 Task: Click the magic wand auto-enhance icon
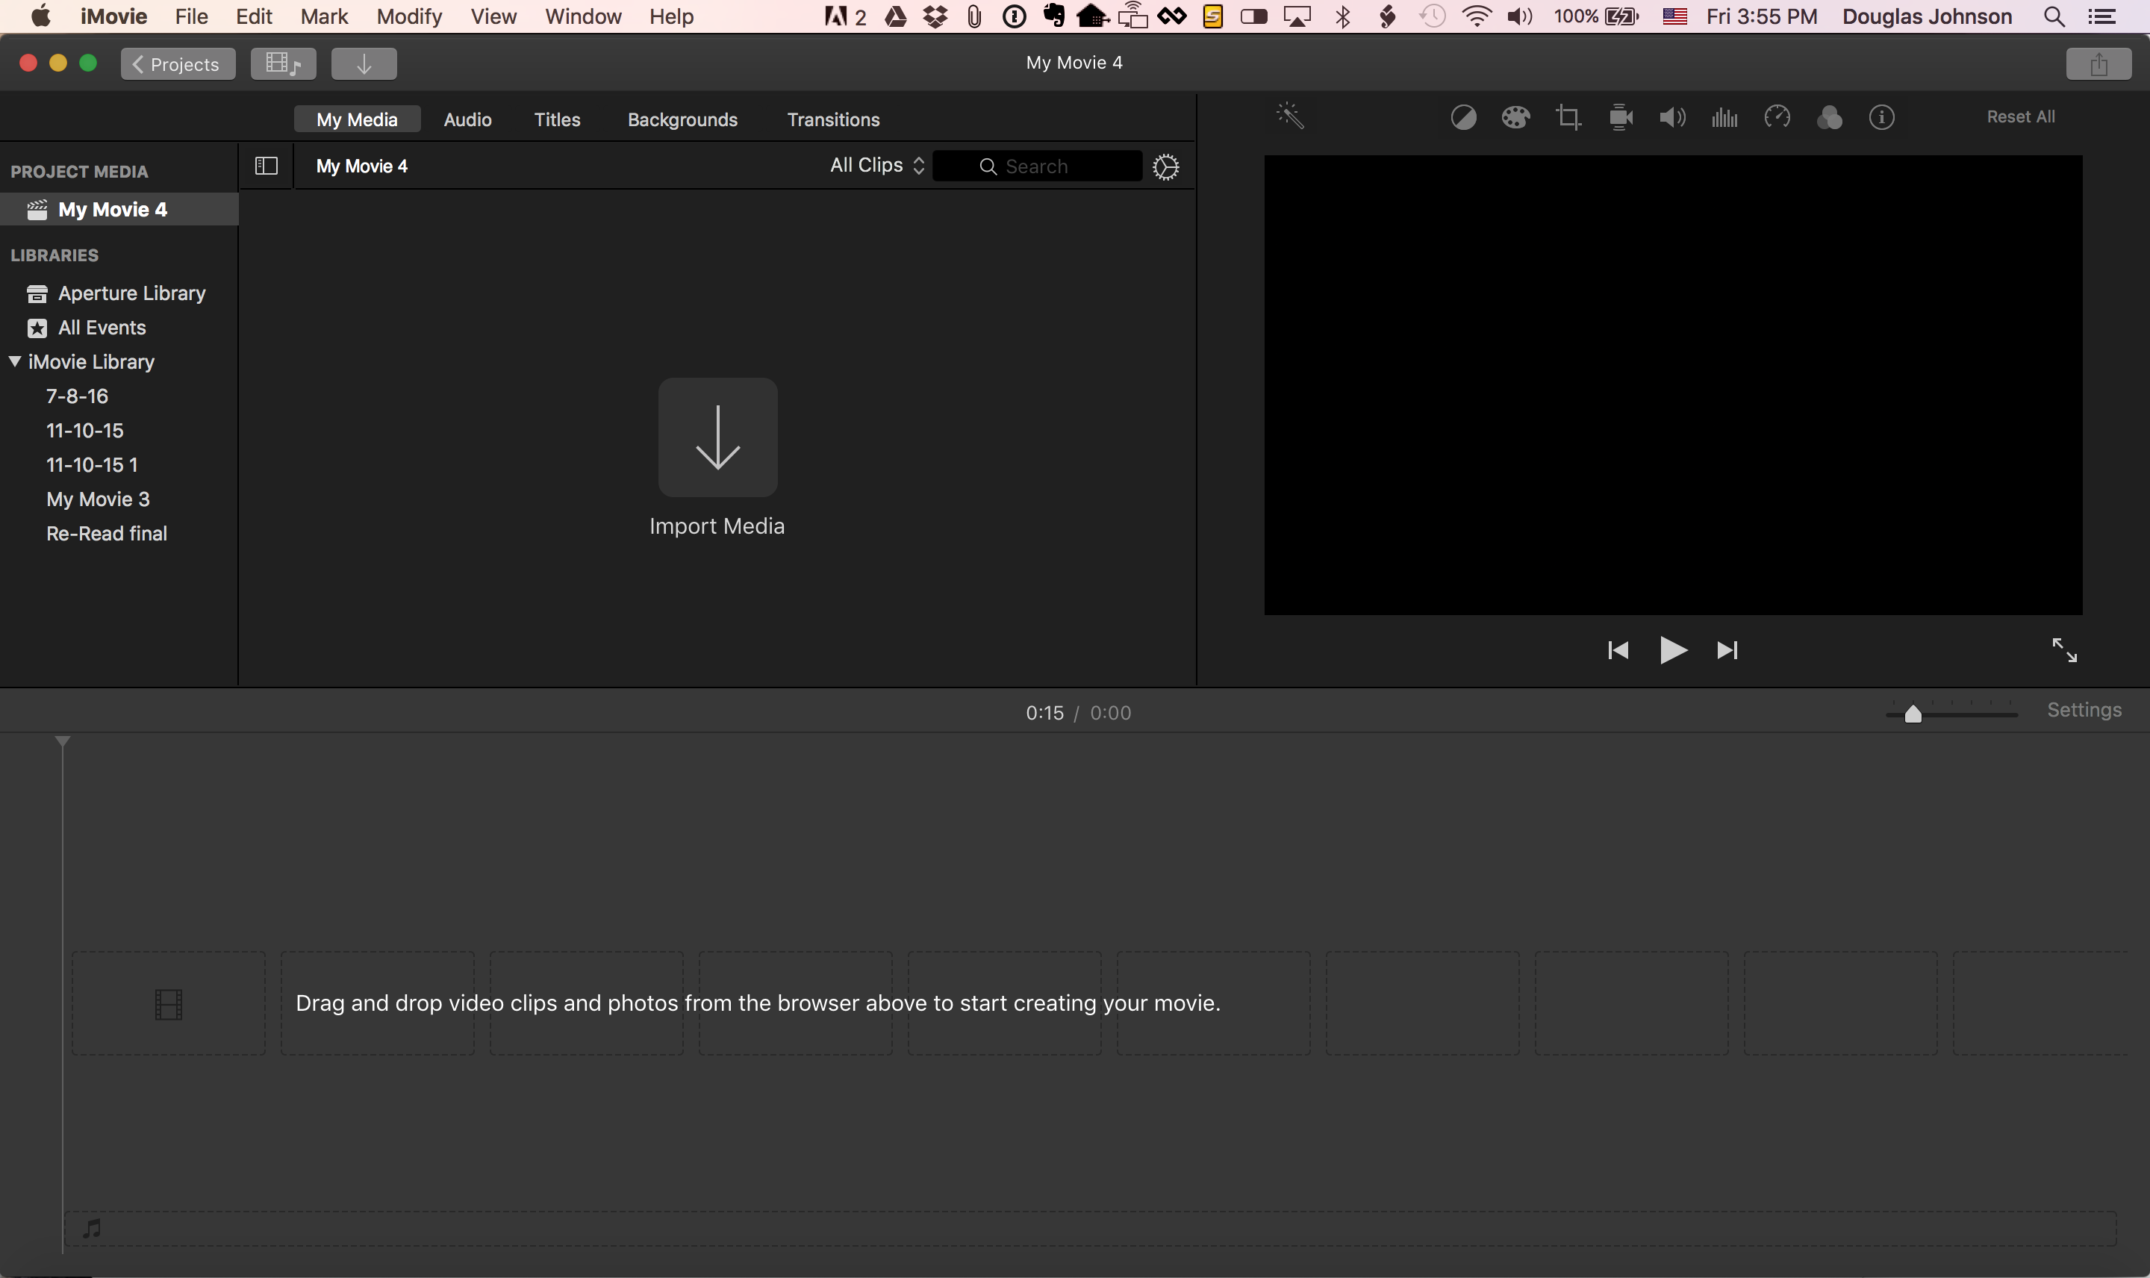point(1290,116)
